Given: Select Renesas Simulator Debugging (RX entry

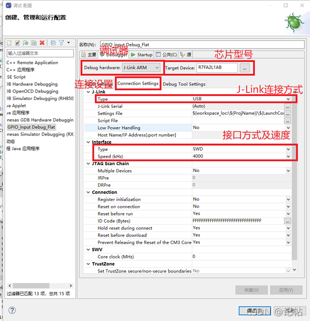Looking at the screenshot, I should pos(40,134).
